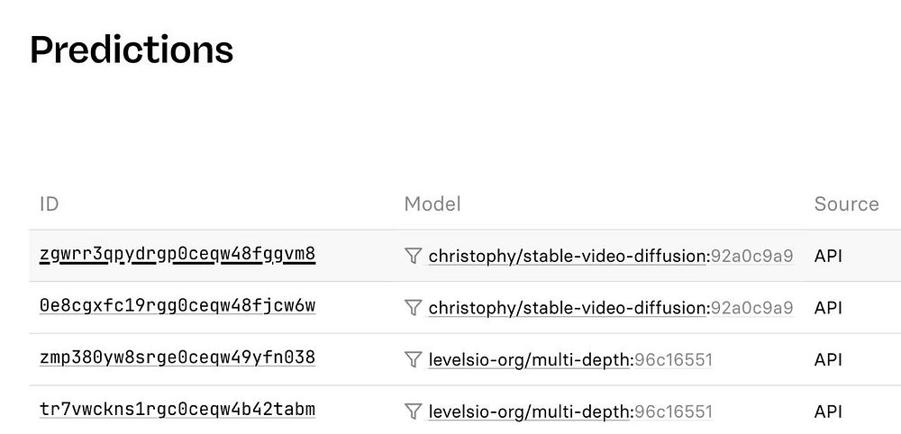Filter by model on tr7vwckns1rgc0ceqw4b42tabm row
The image size is (901, 434).
pyautogui.click(x=414, y=411)
